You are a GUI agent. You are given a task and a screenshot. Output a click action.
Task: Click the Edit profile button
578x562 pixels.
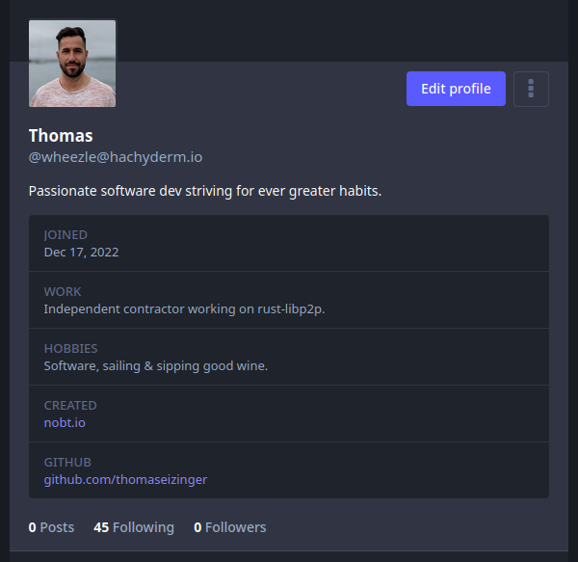tap(456, 89)
